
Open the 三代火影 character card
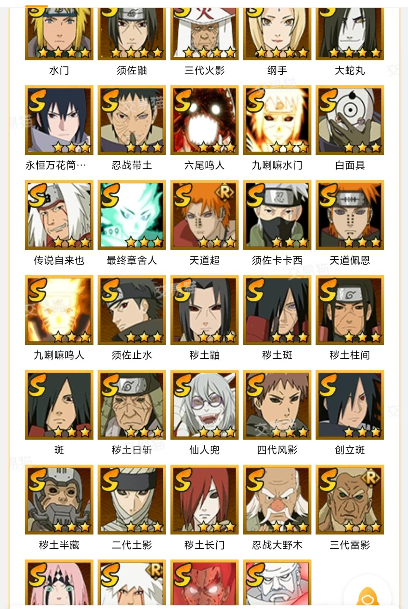click(x=205, y=34)
